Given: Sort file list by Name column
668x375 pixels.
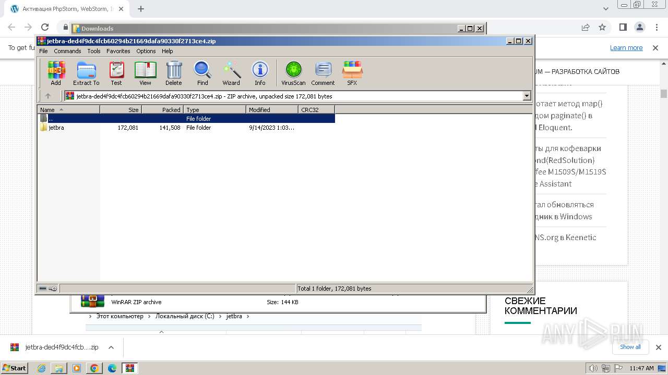Looking at the screenshot, I should pos(68,109).
